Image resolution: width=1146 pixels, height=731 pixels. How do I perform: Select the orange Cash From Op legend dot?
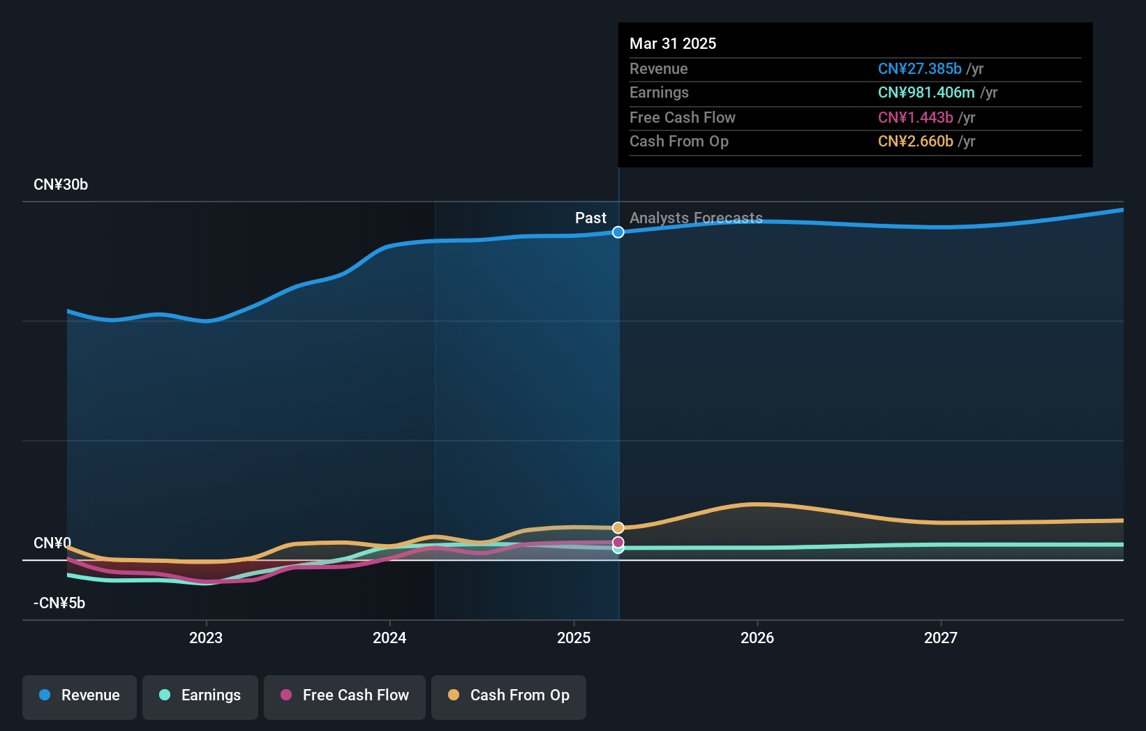click(454, 695)
